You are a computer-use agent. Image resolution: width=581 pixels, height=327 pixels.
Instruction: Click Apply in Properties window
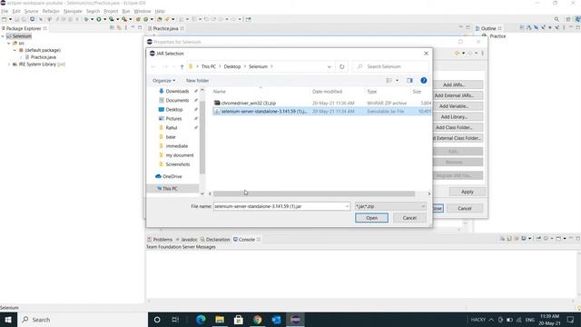tap(468, 192)
